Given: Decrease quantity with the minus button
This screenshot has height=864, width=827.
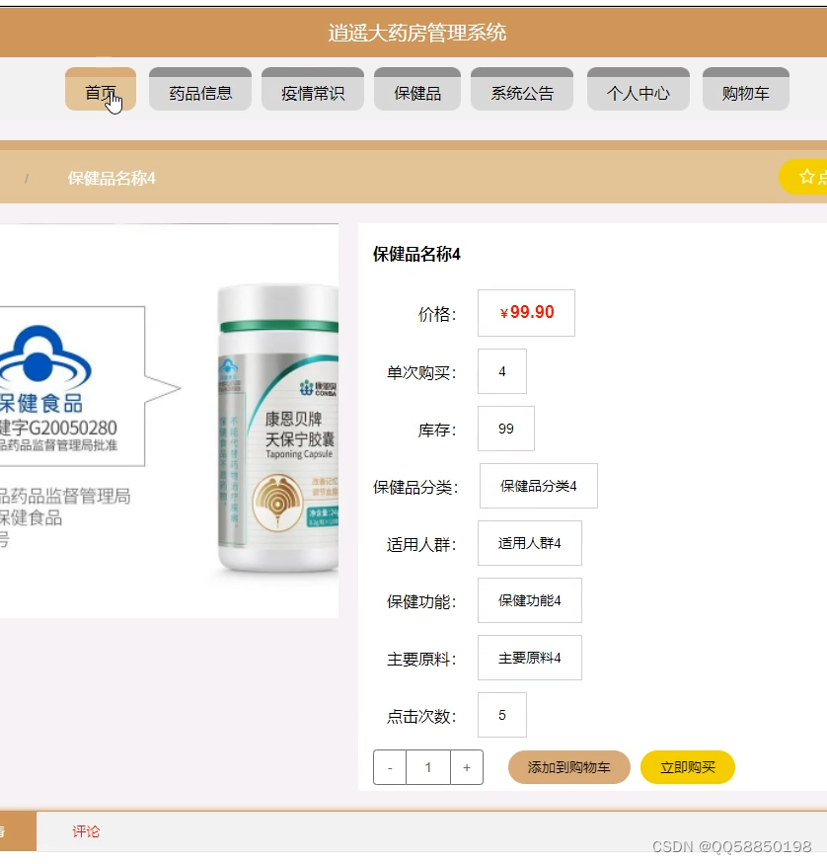Looking at the screenshot, I should point(390,767).
